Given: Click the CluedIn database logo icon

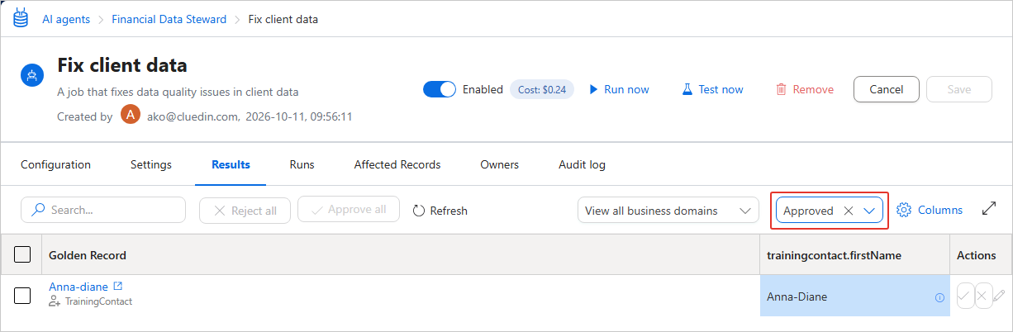Looking at the screenshot, I should click(x=20, y=18).
